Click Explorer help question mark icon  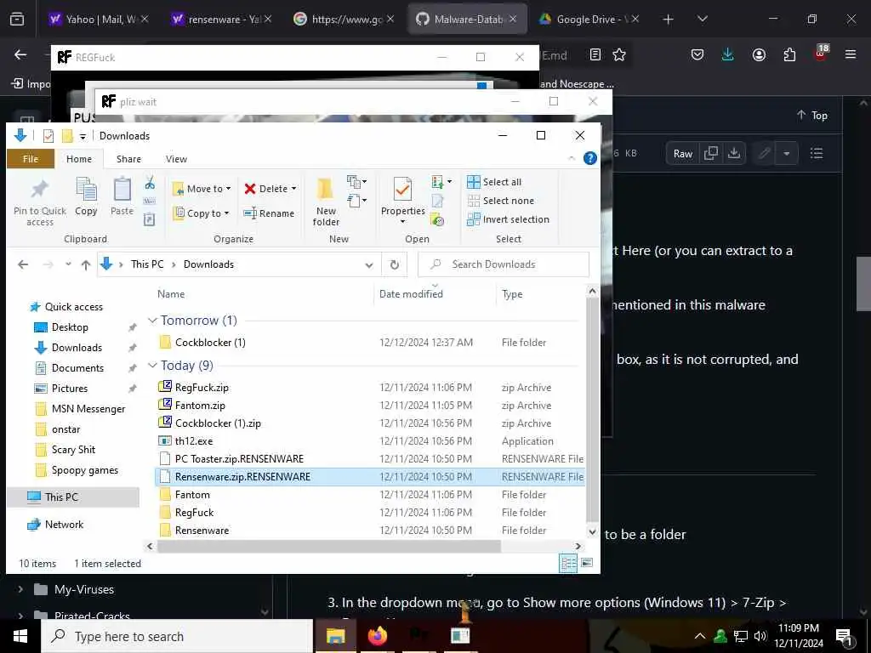point(590,159)
